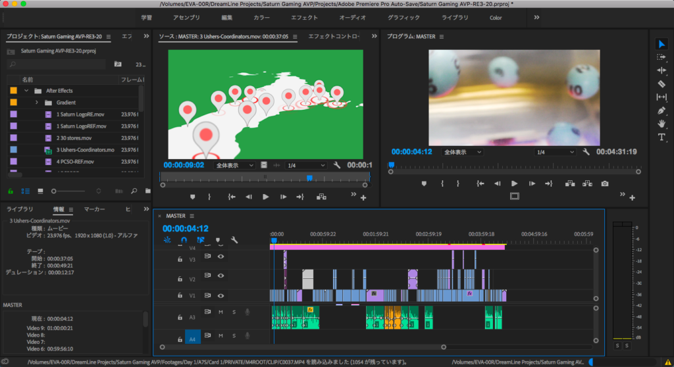Viewport: 674px width, 367px height.
Task: Toggle lock on video track V1
Action: (180, 296)
